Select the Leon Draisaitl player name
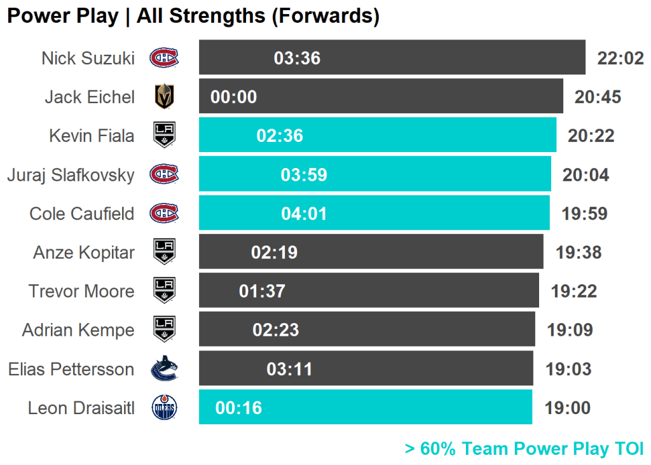Image resolution: width=651 pixels, height=465 pixels. coord(81,408)
